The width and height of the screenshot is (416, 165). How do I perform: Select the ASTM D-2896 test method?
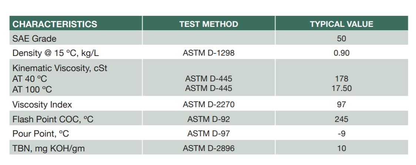coord(208,149)
